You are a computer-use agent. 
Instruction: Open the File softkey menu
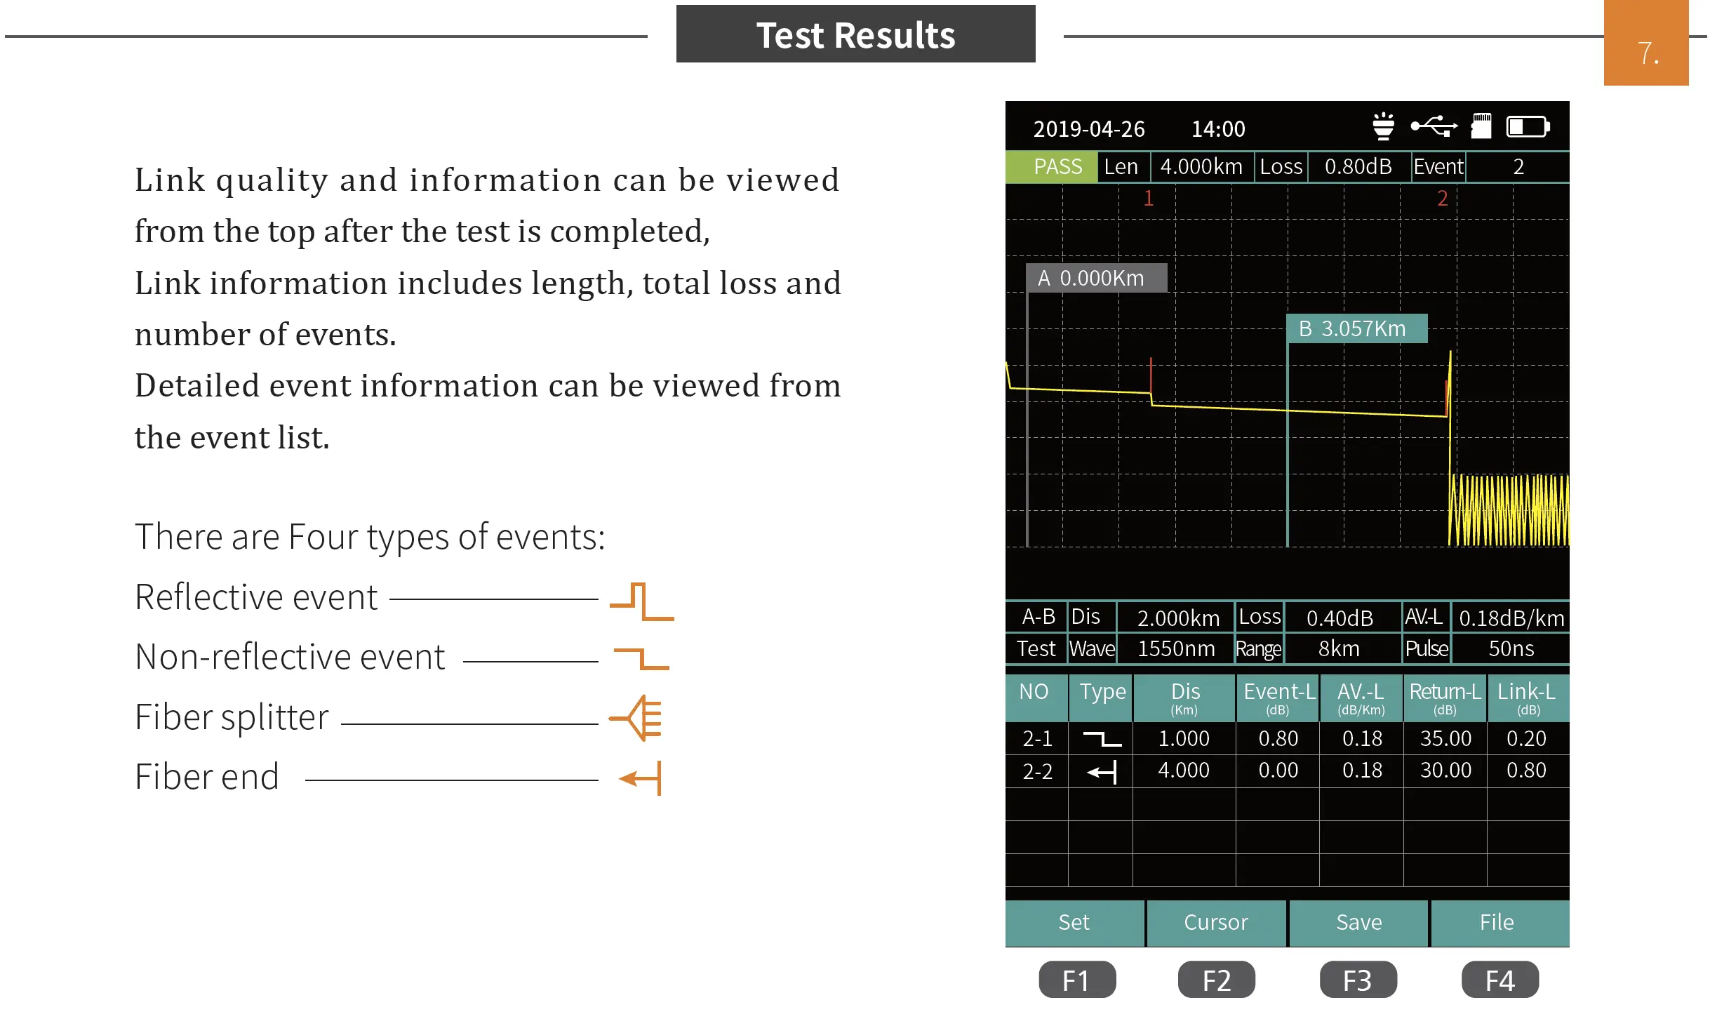click(x=1497, y=922)
